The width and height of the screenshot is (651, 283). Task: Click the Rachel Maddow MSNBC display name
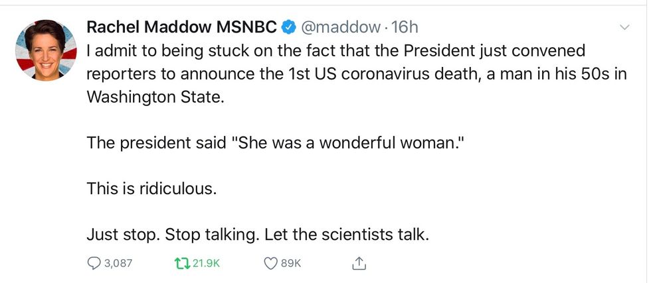point(183,27)
